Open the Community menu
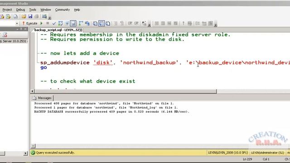 [x=63, y=10]
